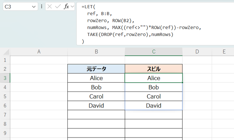Viewport: 234px width, 140px height.
Task: Cancel formula entry with the X icon
Action: pos(50,6)
